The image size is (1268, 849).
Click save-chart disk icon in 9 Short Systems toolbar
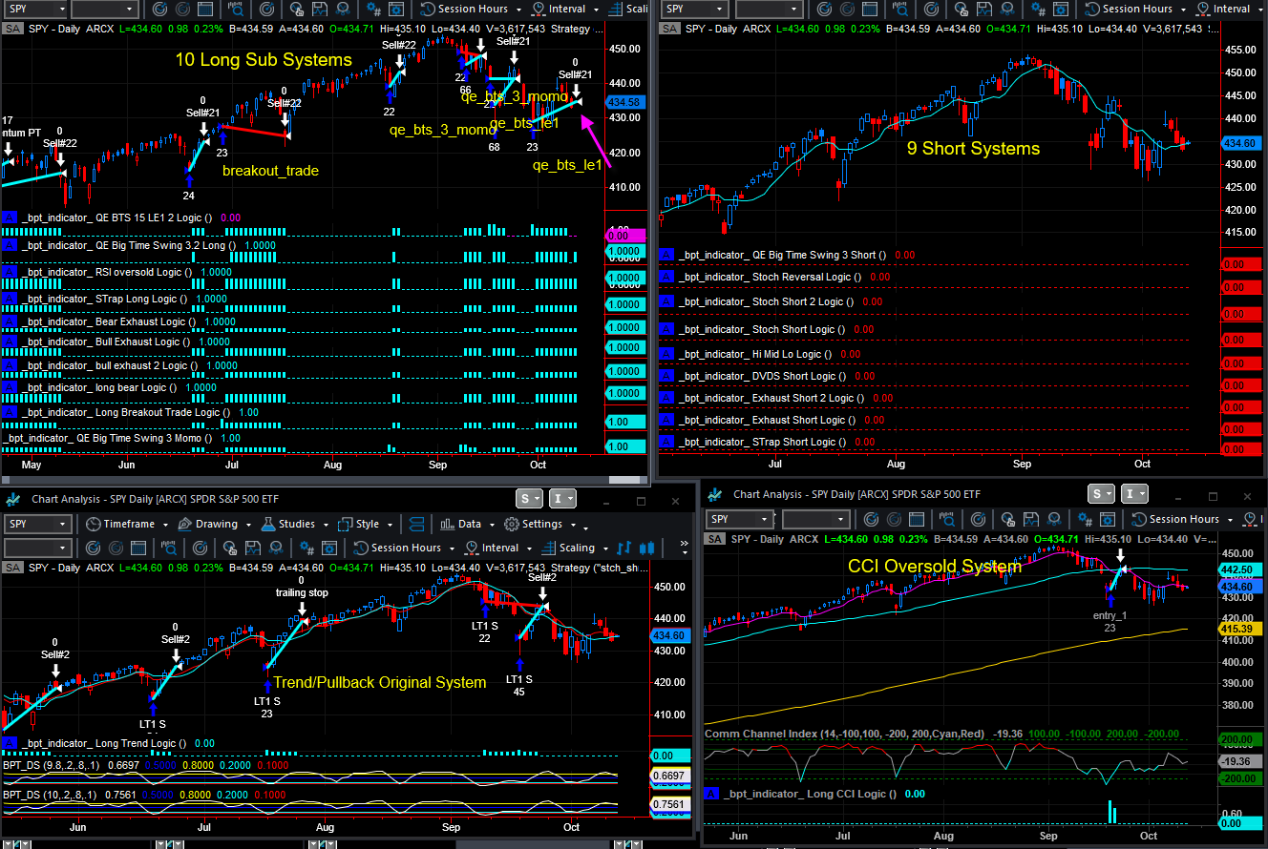click(x=985, y=9)
